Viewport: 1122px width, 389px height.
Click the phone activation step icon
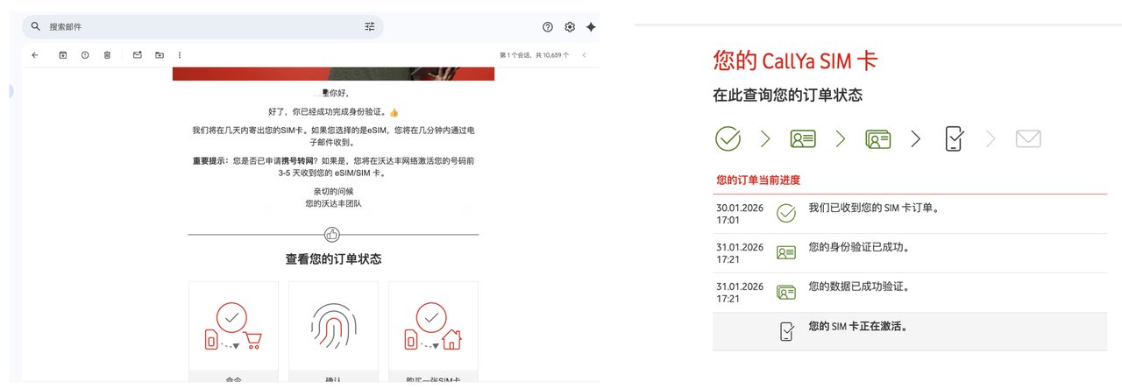[x=955, y=138]
